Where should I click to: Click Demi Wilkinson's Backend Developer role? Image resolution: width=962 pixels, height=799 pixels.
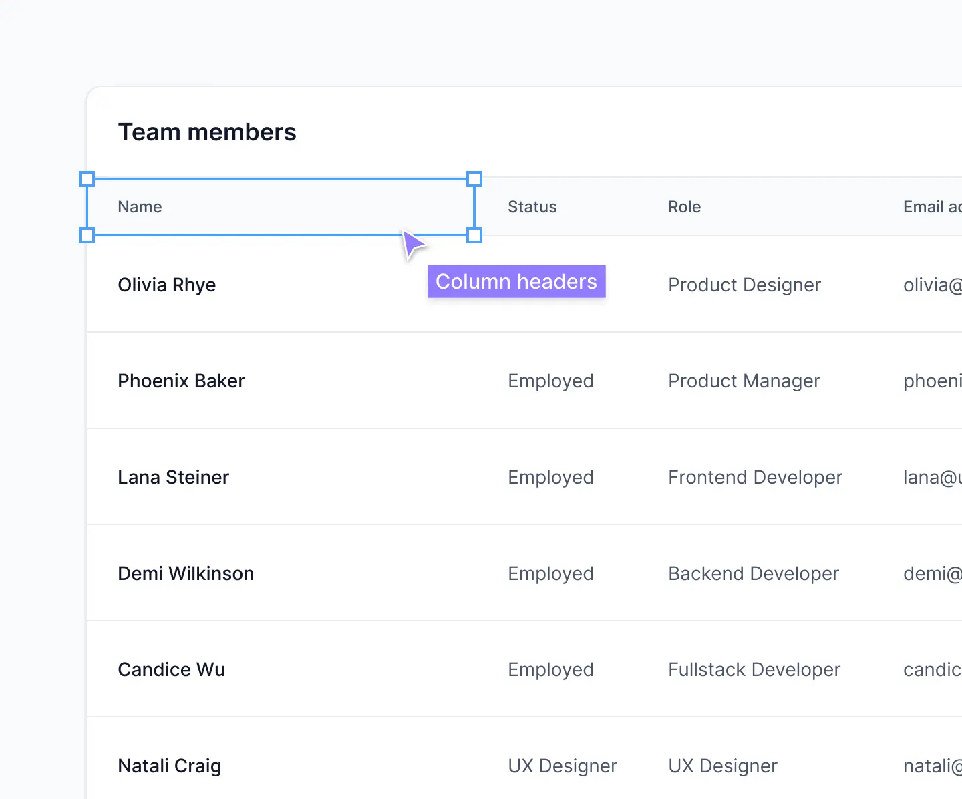click(753, 573)
